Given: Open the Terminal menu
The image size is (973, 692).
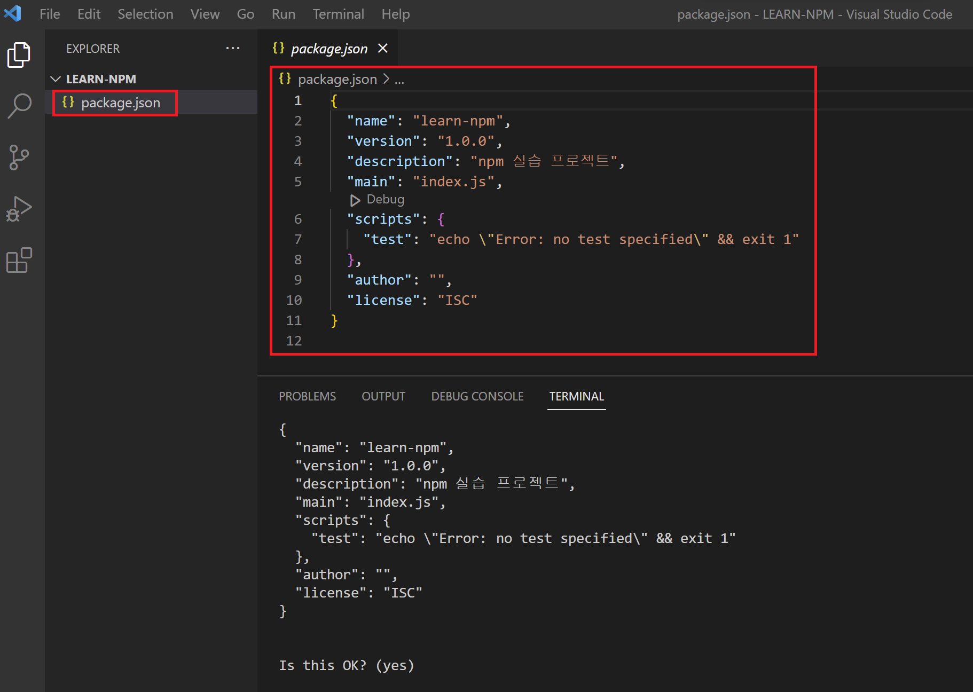Looking at the screenshot, I should [339, 14].
